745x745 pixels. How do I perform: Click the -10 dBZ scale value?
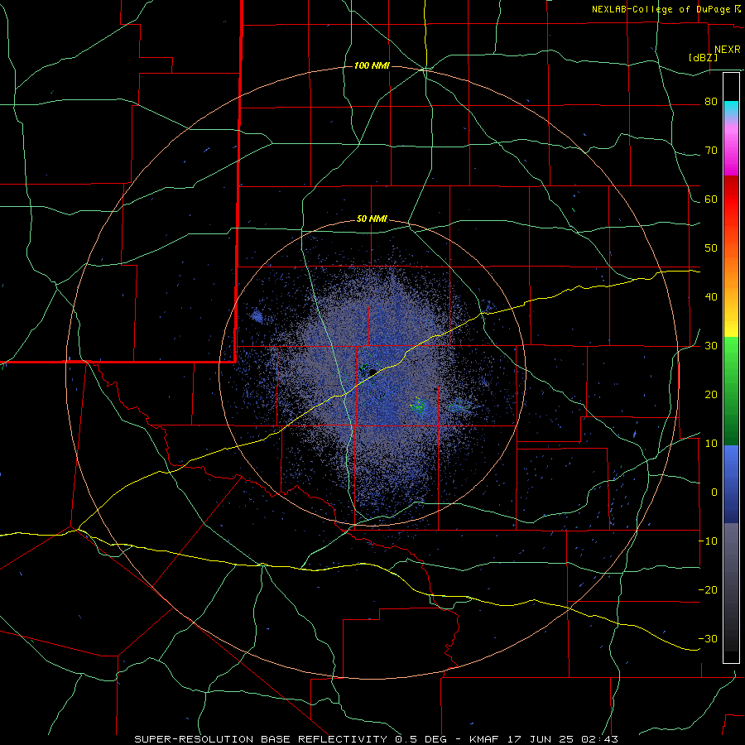tap(708, 541)
